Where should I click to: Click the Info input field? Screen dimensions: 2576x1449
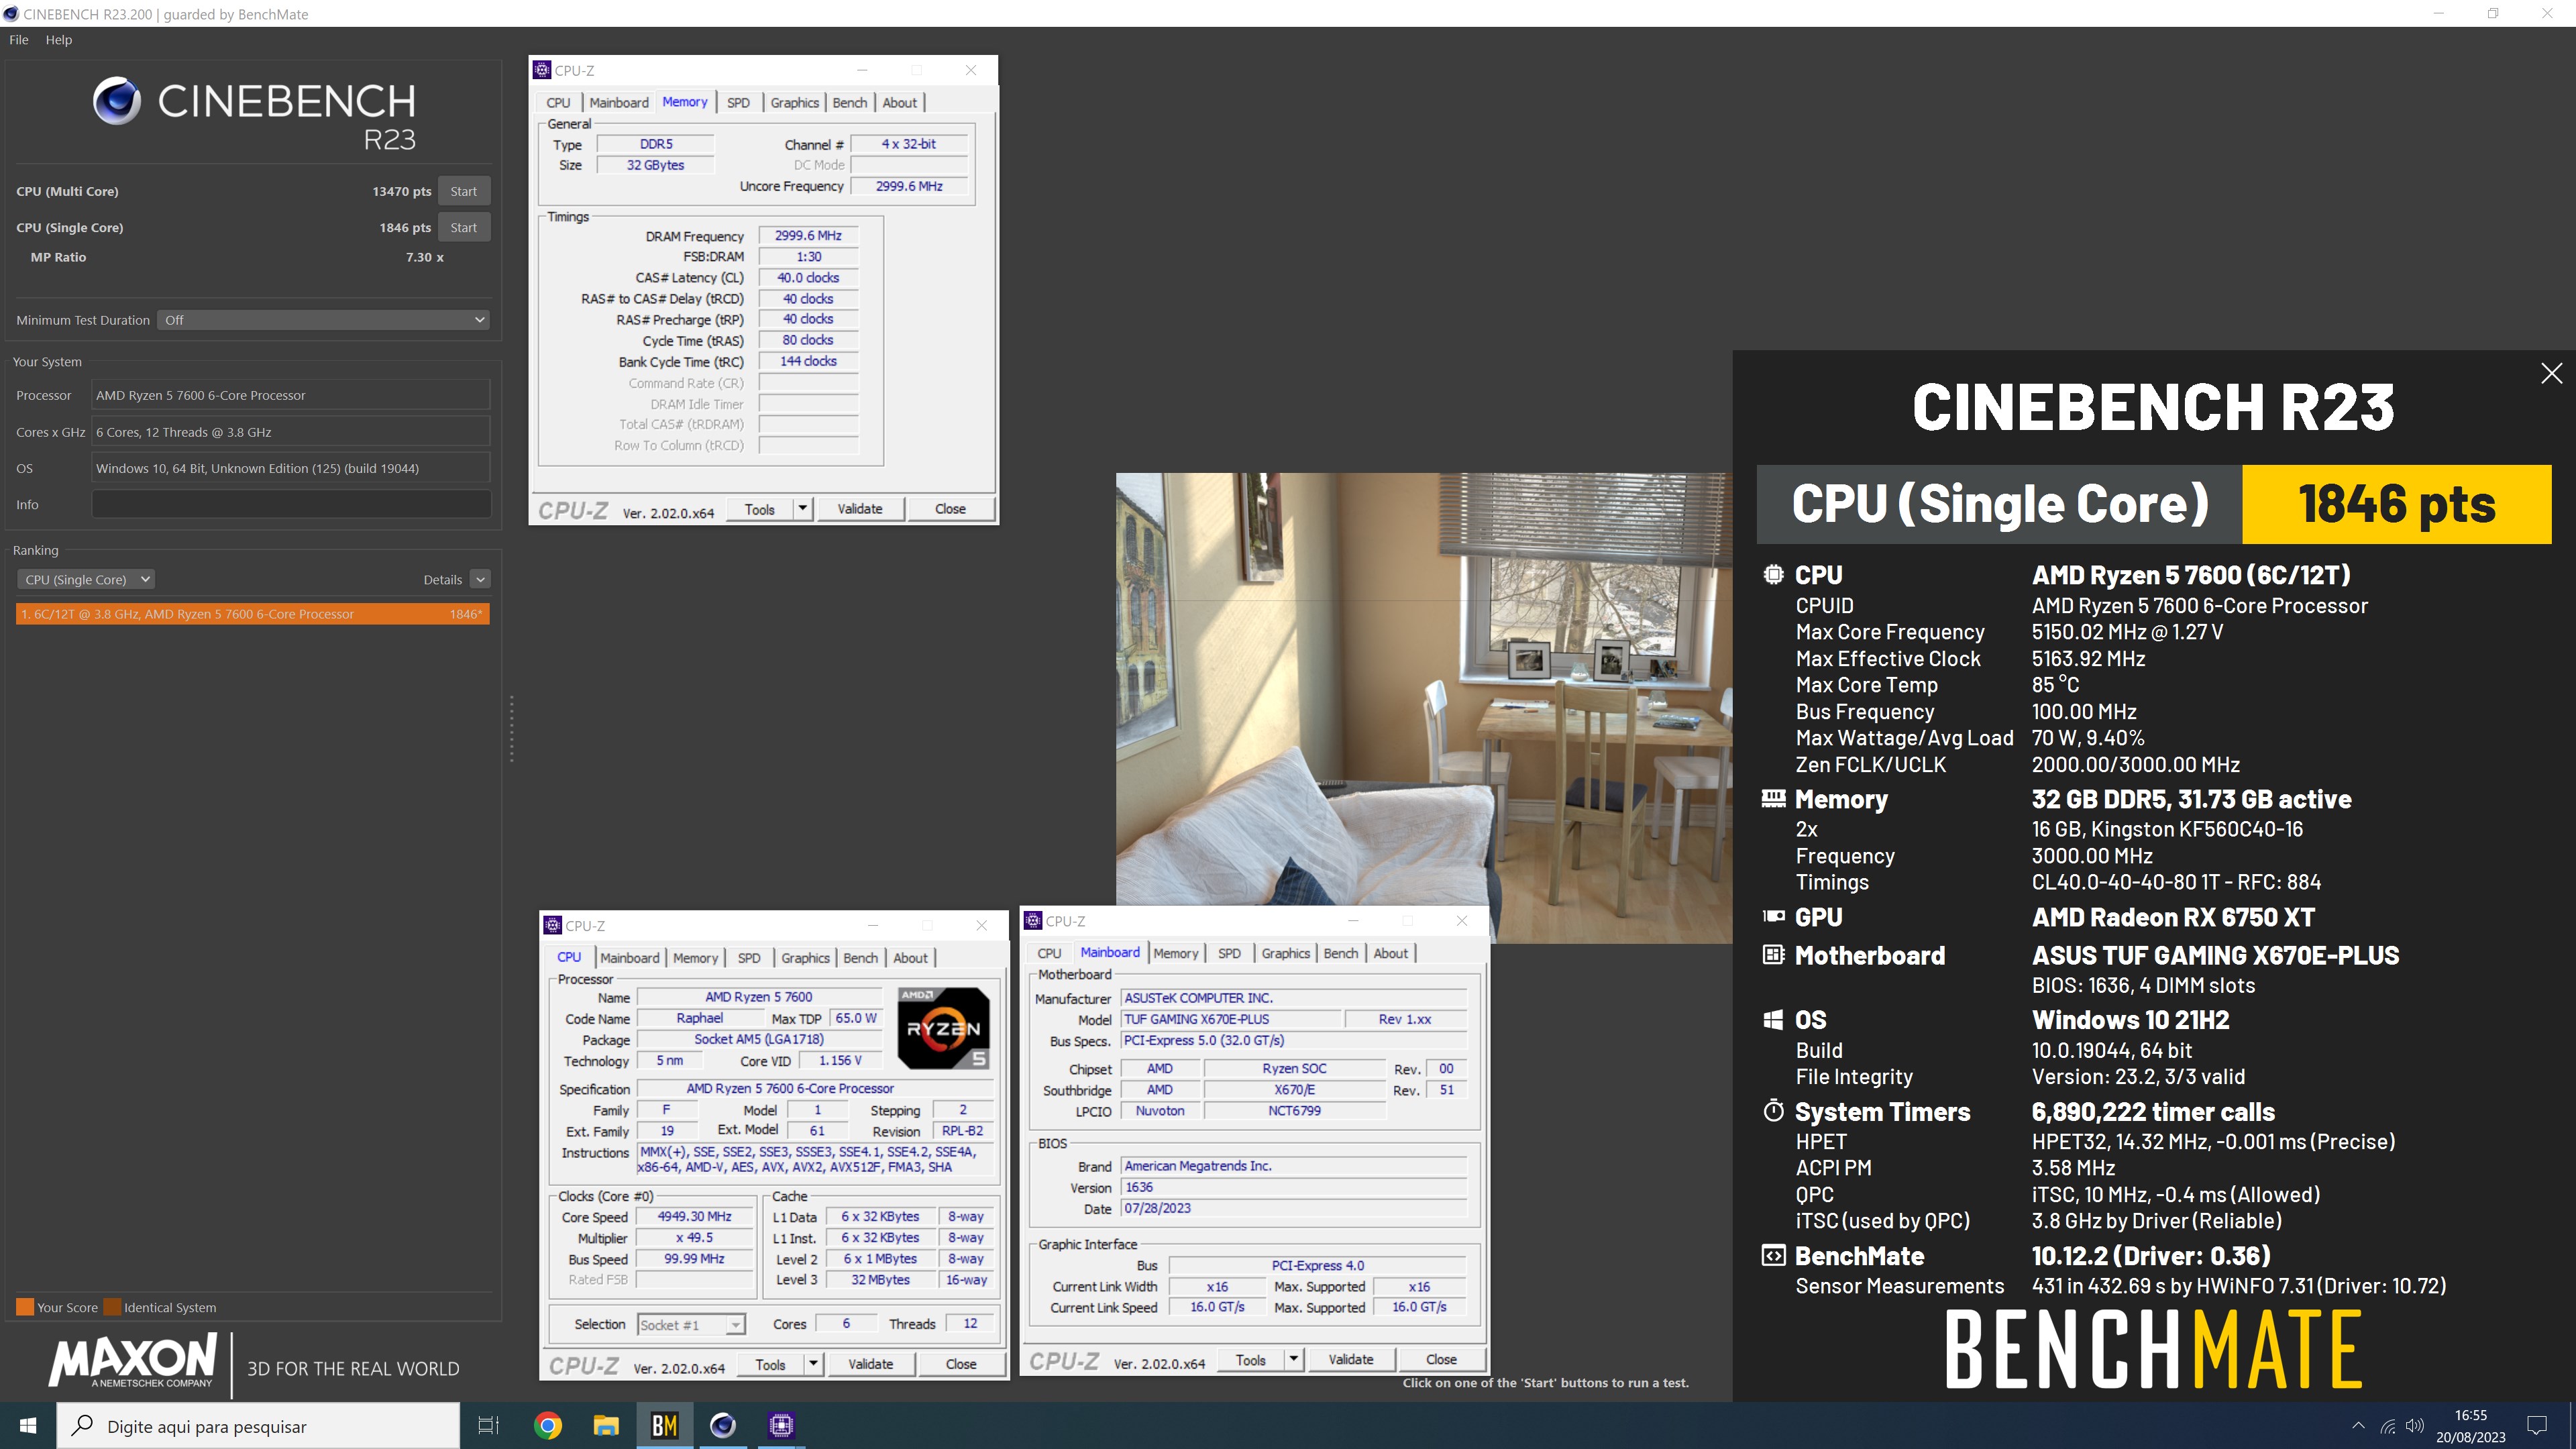tap(291, 504)
